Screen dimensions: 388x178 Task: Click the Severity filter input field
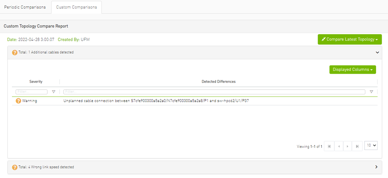[31, 92]
